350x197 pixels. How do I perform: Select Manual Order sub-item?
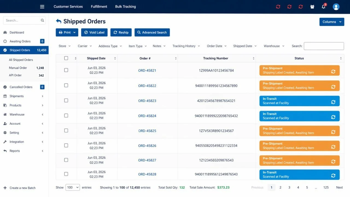coord(18,68)
